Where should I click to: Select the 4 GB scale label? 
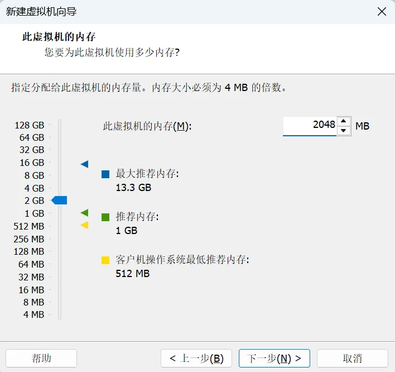[34, 188]
